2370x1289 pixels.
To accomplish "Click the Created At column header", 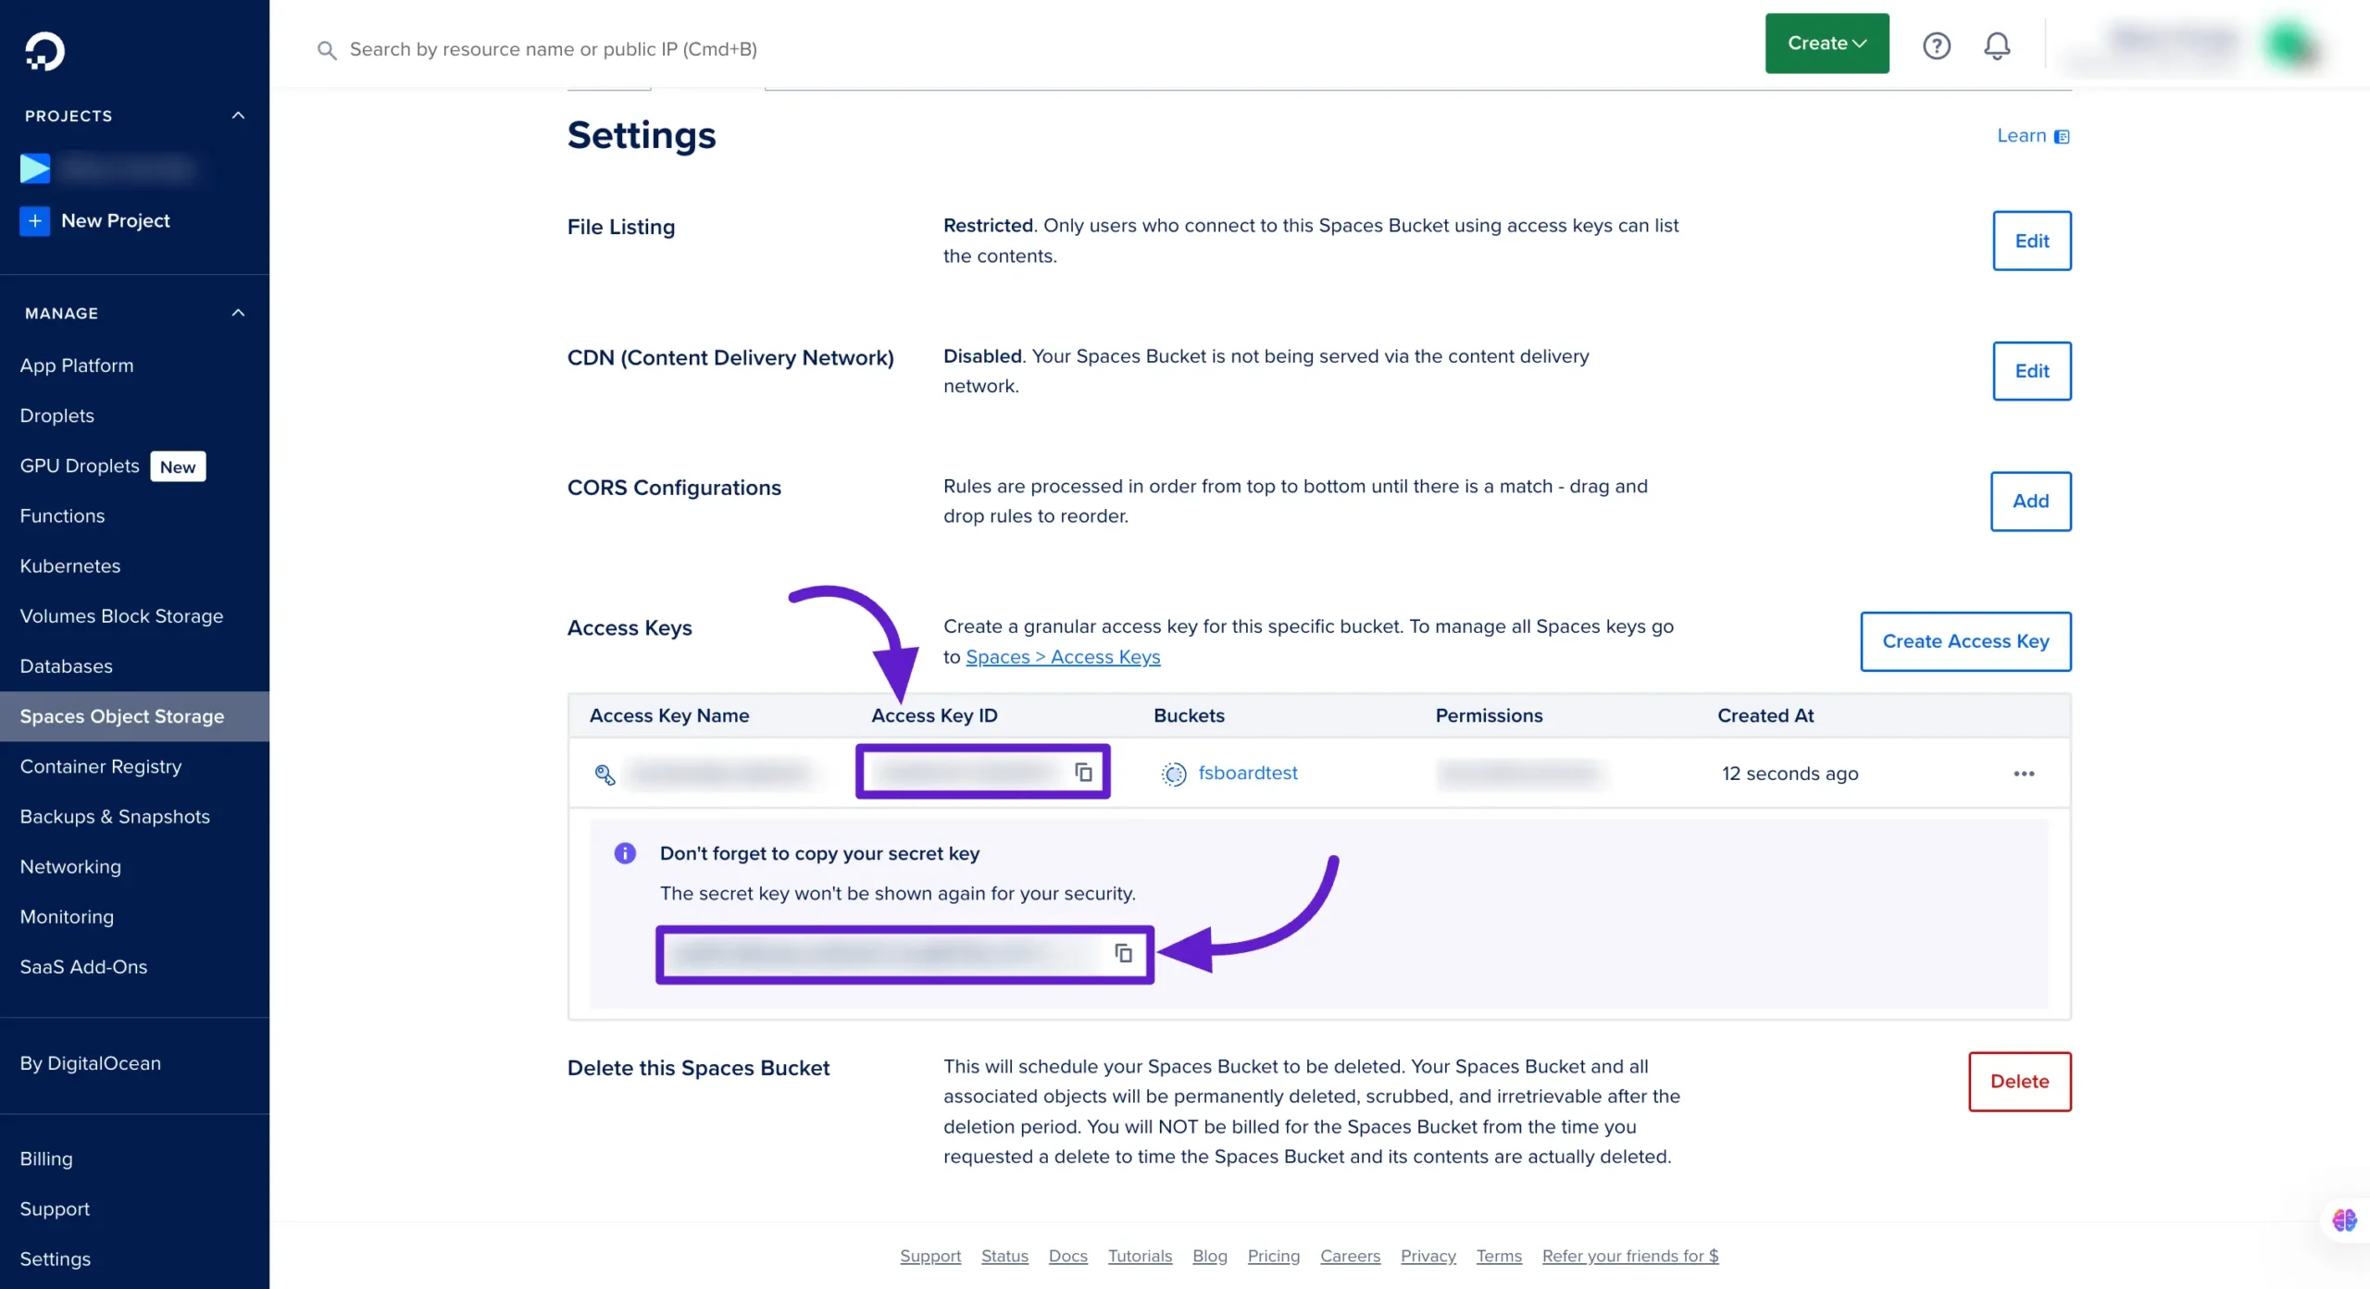I will click(1765, 715).
